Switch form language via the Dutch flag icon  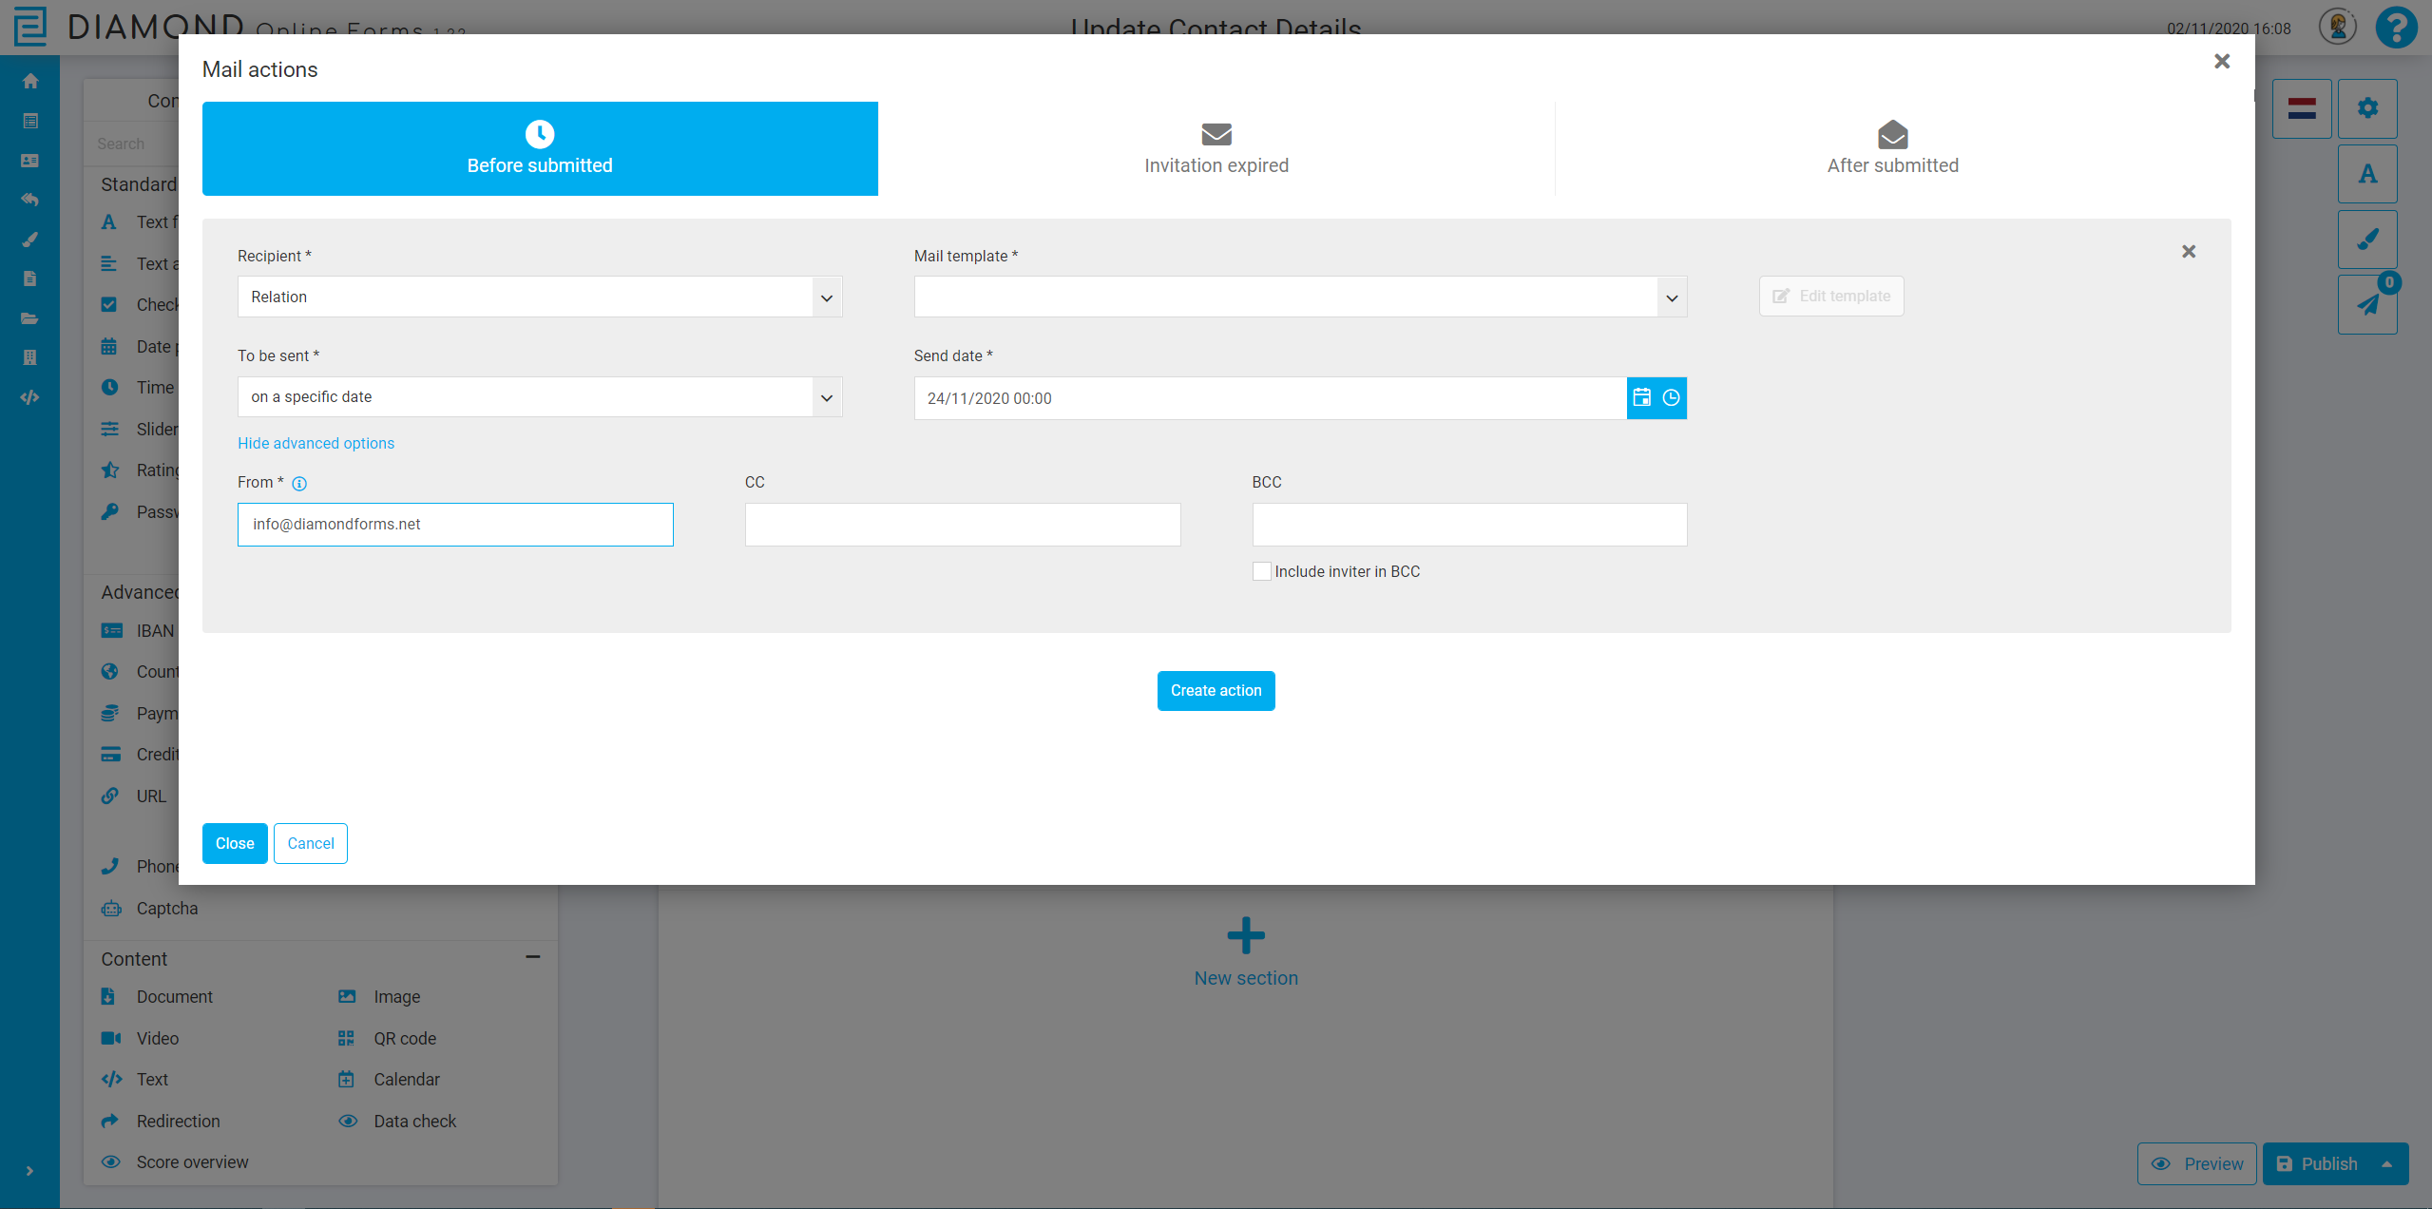point(2301,108)
